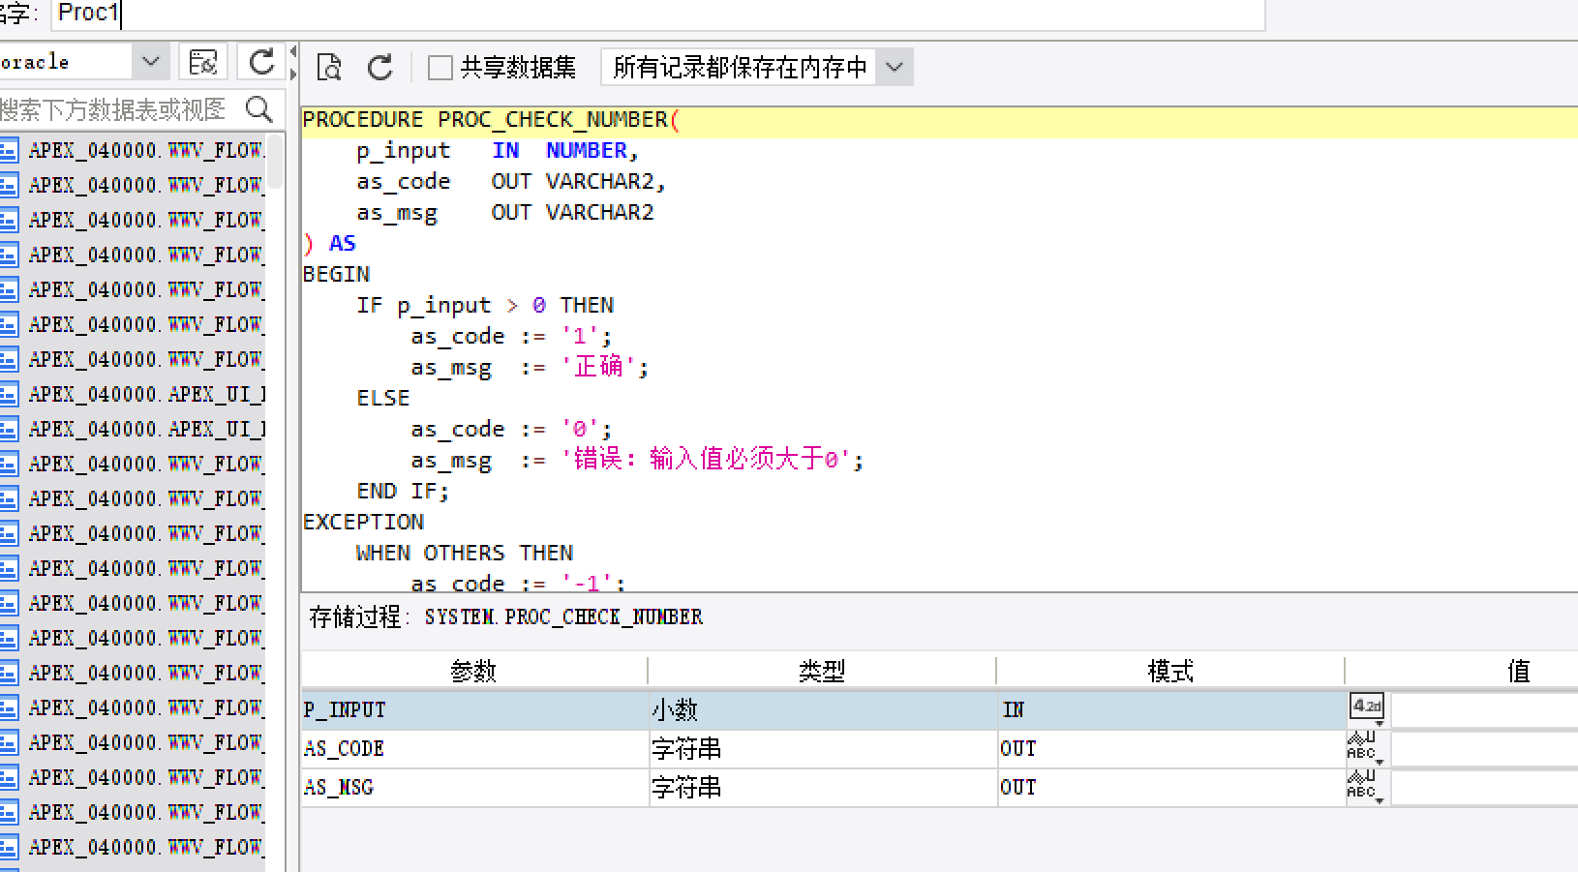Click the ABC string type icon for AS_CODE
Viewport: 1578px width, 872px height.
point(1362,747)
